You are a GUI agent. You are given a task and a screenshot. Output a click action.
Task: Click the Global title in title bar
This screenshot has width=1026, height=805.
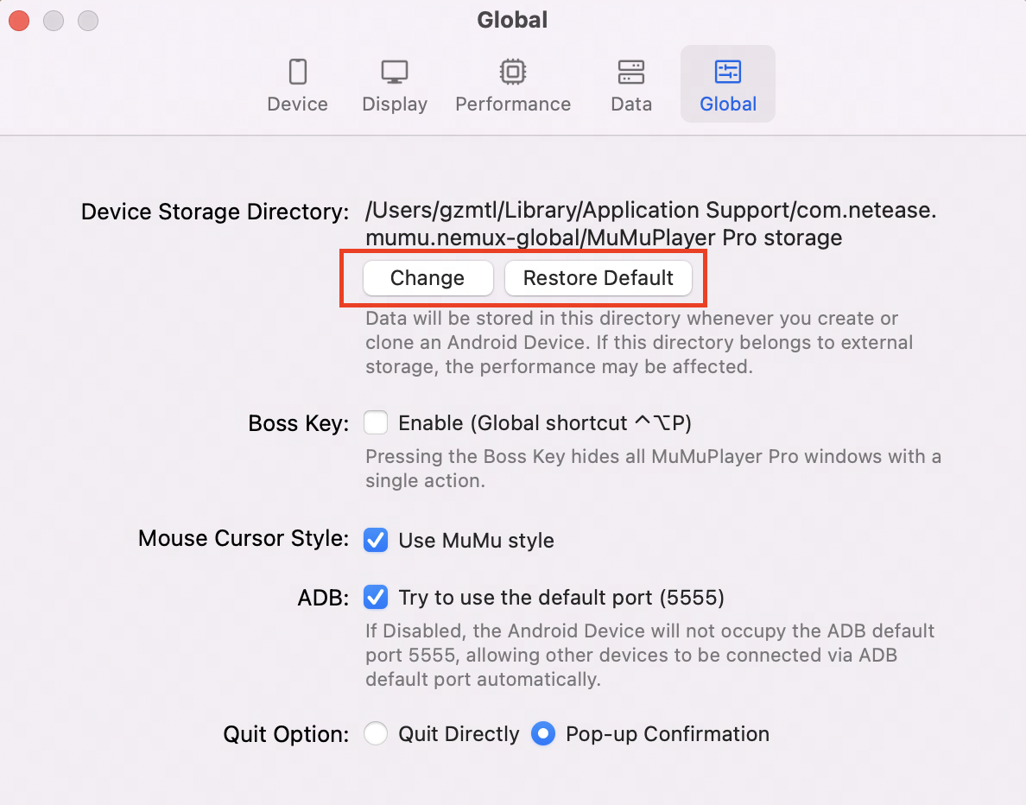(x=512, y=20)
